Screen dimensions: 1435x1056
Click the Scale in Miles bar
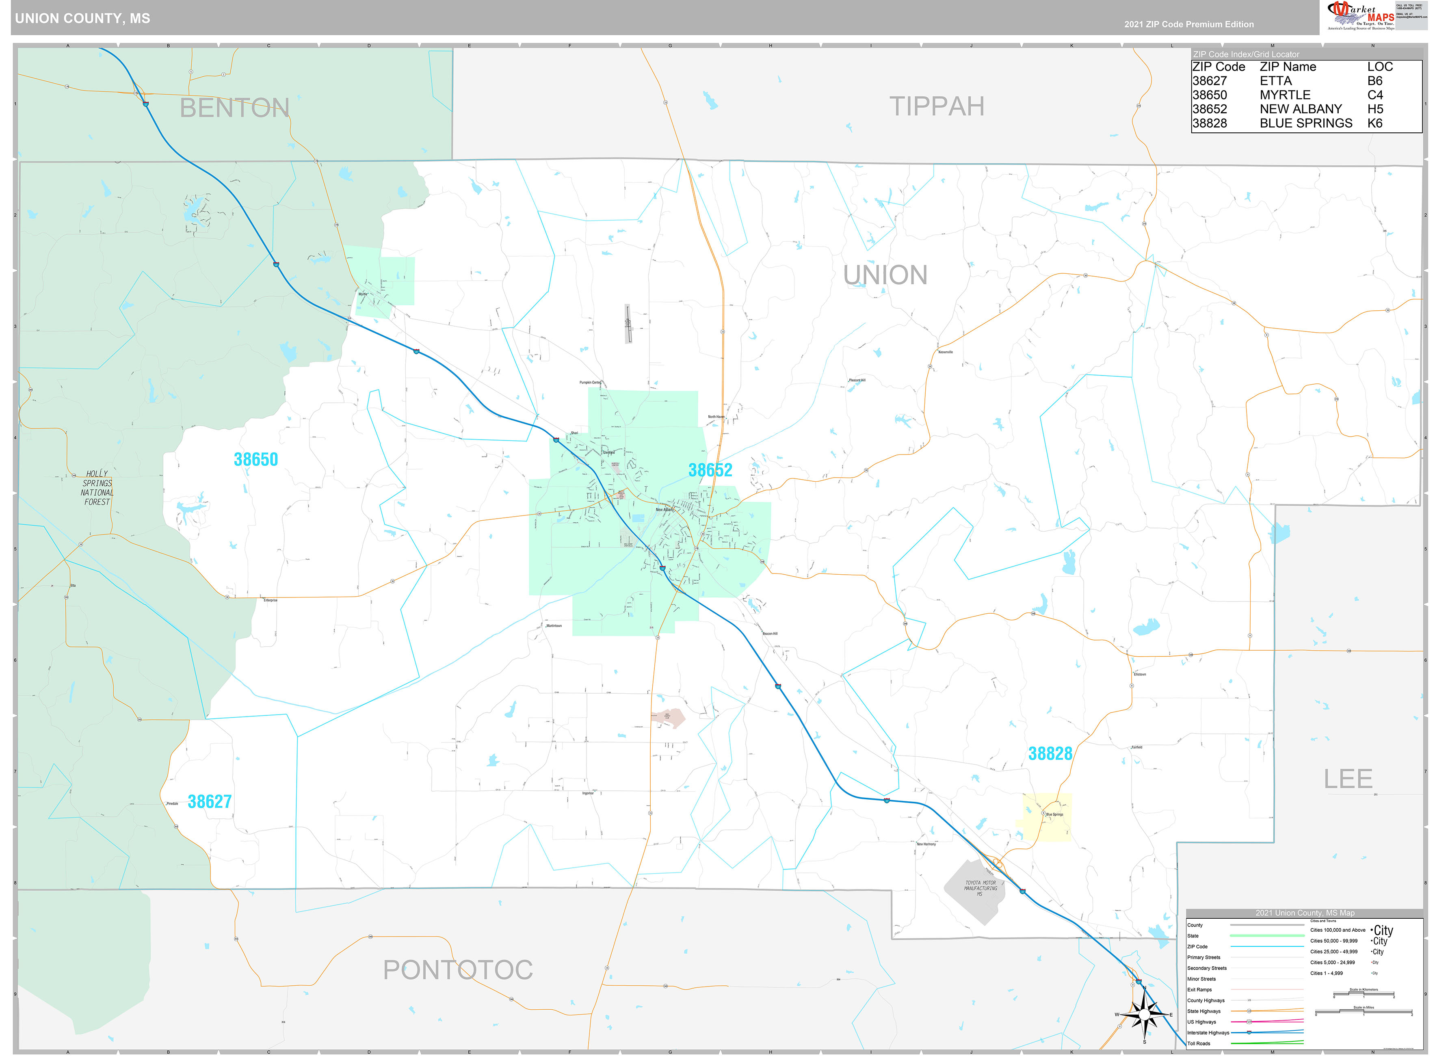1364,1012
